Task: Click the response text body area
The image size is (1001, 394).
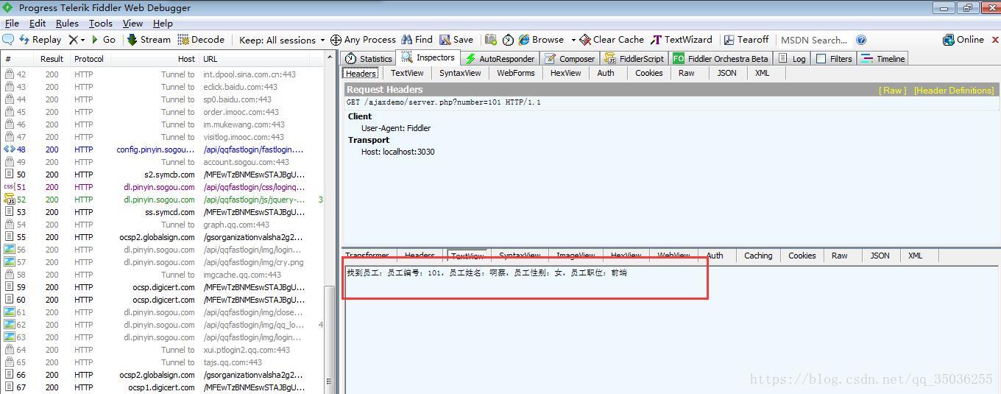Action: pyautogui.click(x=672, y=330)
